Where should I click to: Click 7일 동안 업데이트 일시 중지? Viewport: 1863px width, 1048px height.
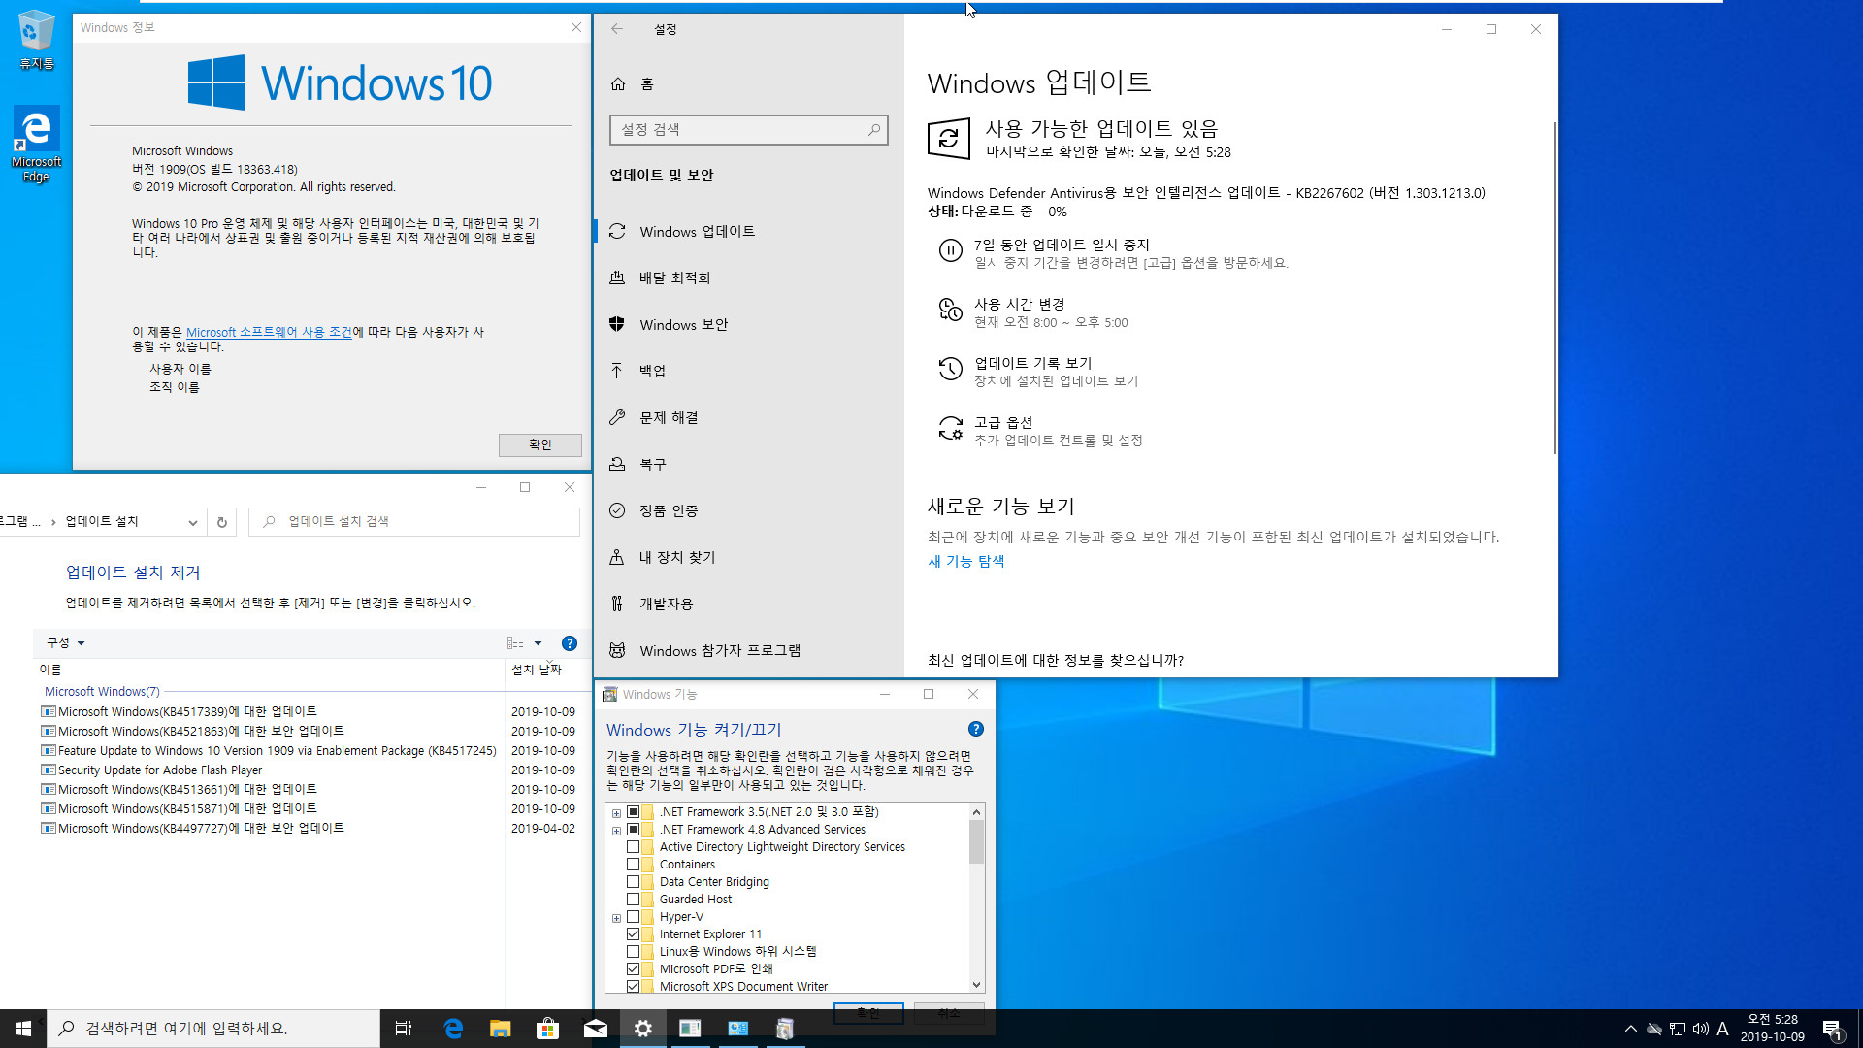(1062, 246)
